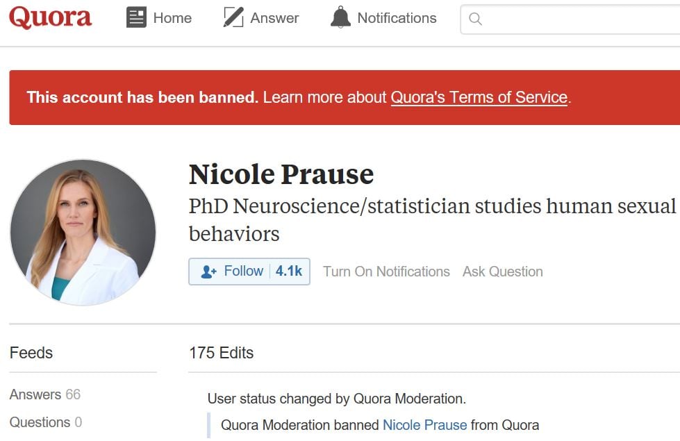
Task: Open Nicole Prause link in moderation log
Action: [424, 425]
